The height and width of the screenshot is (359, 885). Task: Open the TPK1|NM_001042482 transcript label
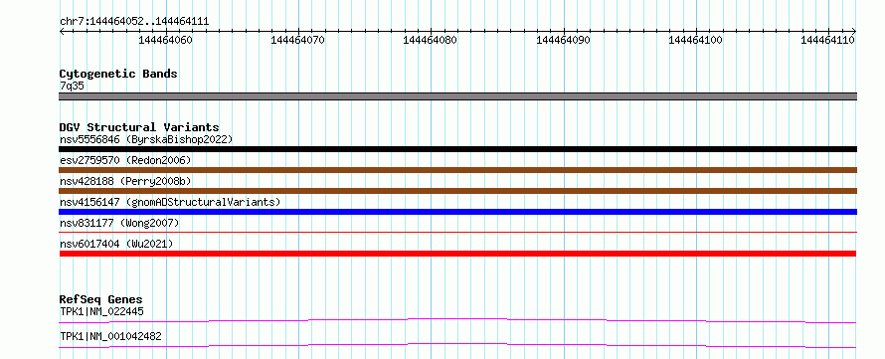(x=110, y=336)
